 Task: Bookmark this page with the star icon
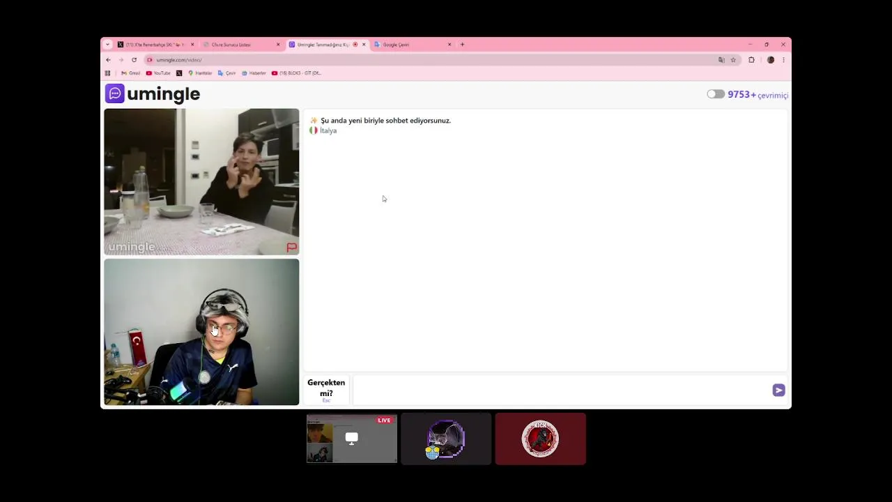tap(733, 60)
